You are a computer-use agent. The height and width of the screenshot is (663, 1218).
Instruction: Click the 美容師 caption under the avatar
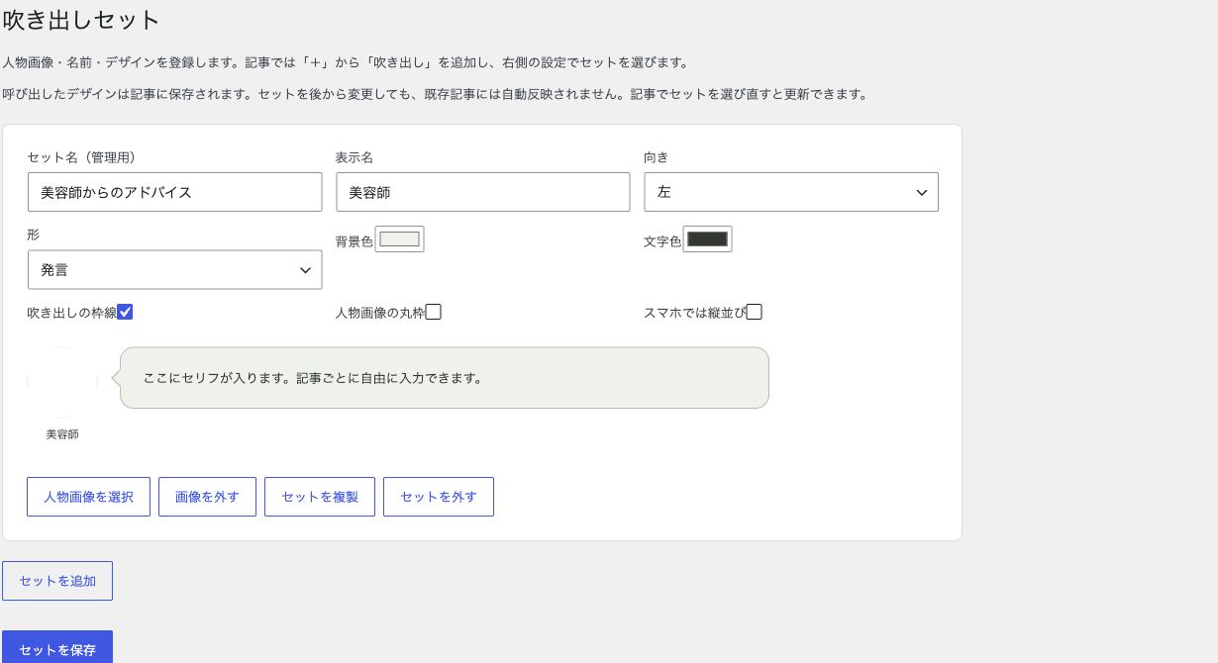click(x=62, y=434)
